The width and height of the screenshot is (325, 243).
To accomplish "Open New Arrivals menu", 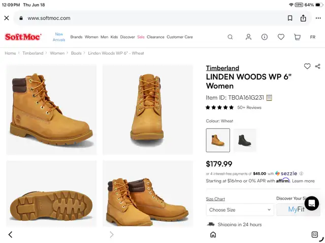I will click(59, 37).
